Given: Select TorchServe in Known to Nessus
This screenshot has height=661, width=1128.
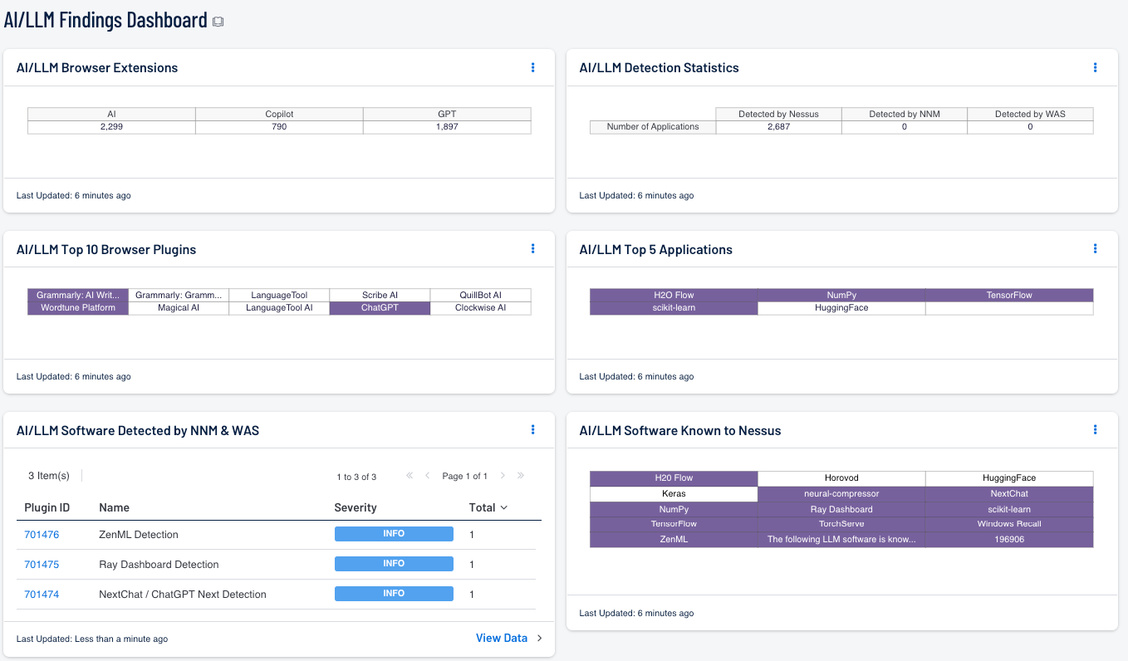Looking at the screenshot, I should [841, 524].
